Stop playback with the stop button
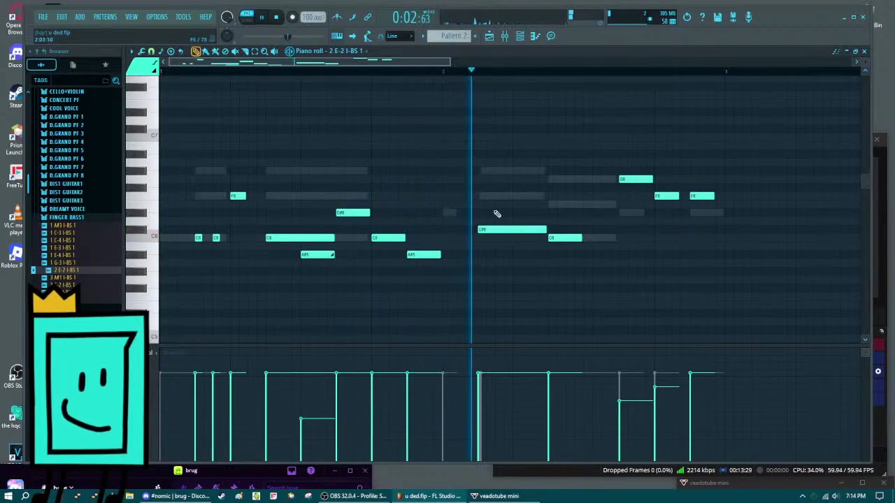The height and width of the screenshot is (503, 895). coord(276,17)
